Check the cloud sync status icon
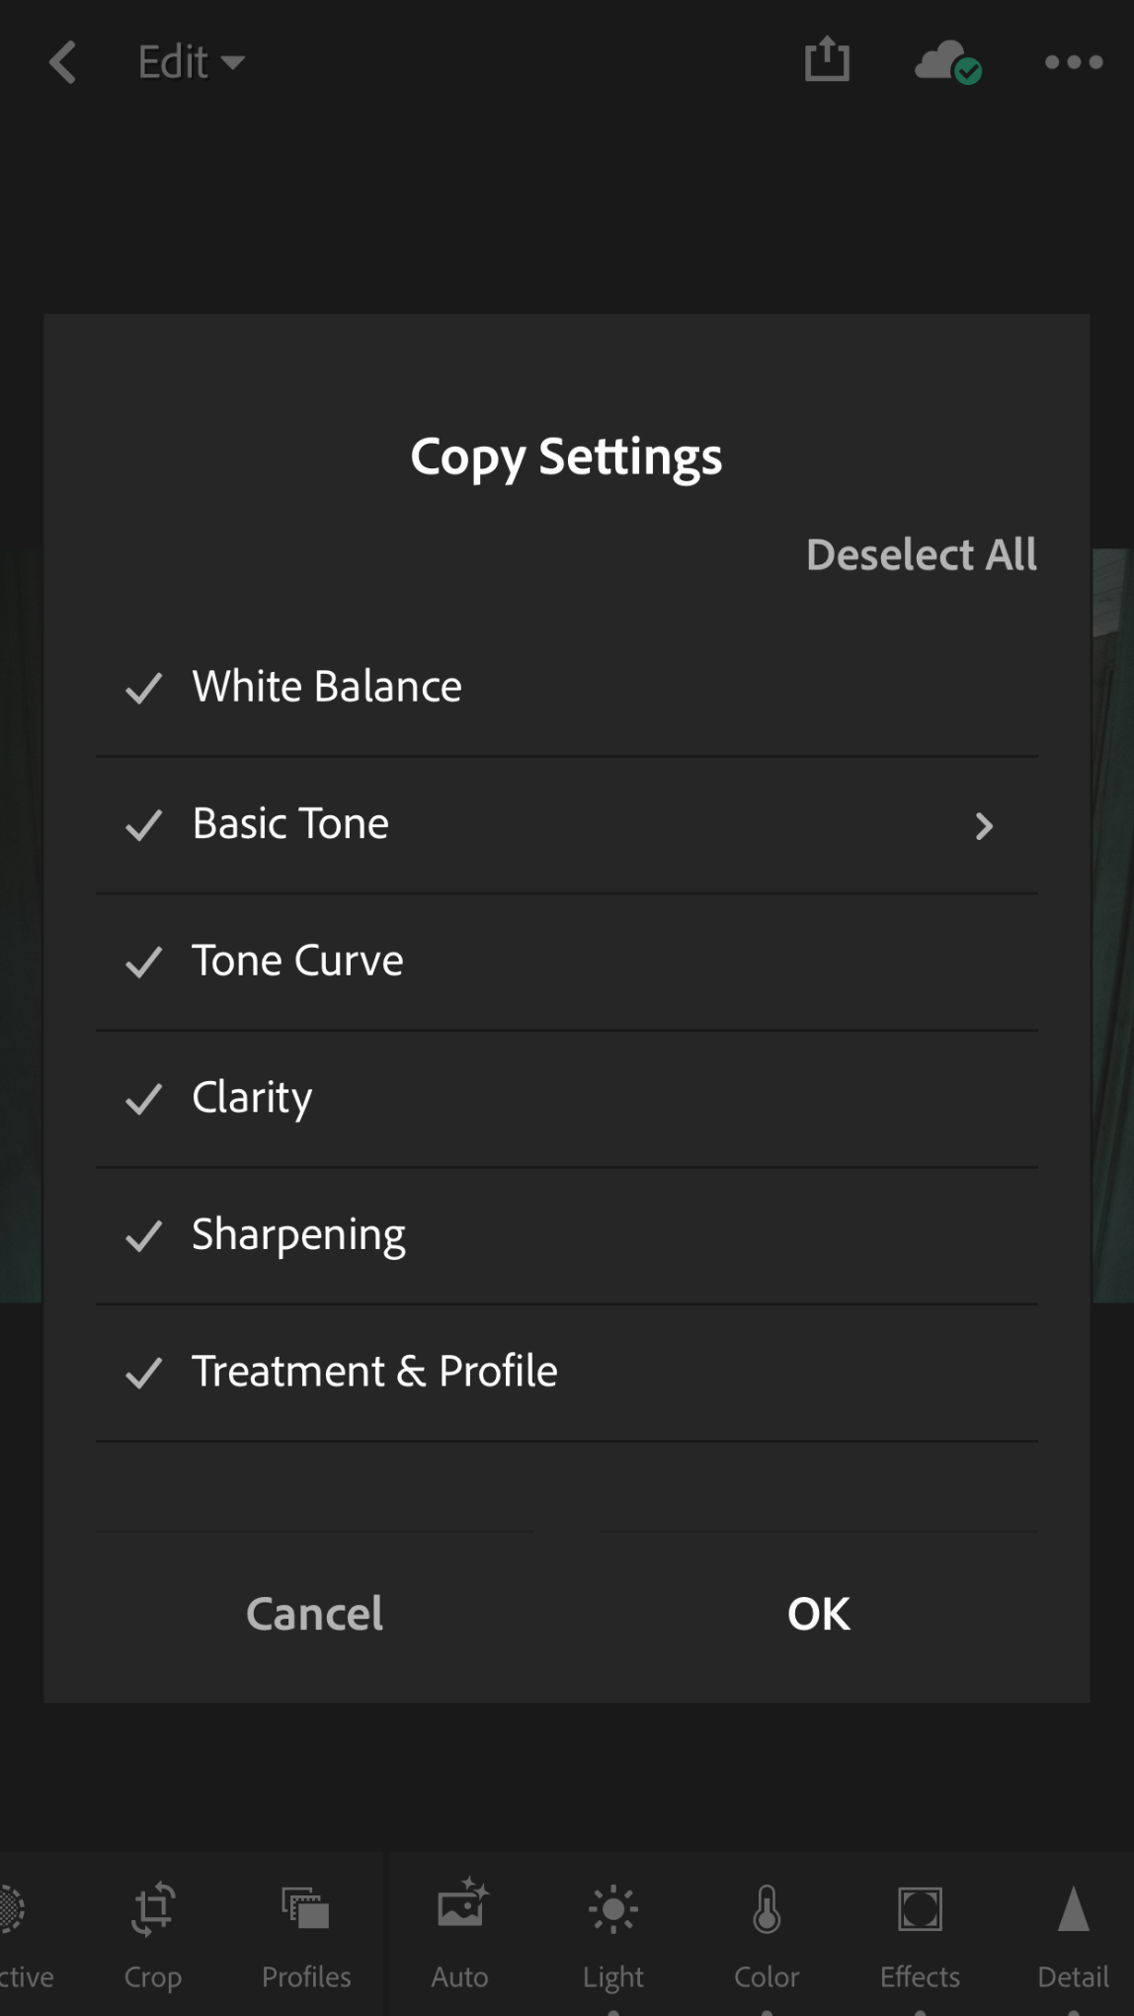1134x2016 pixels. click(x=948, y=62)
